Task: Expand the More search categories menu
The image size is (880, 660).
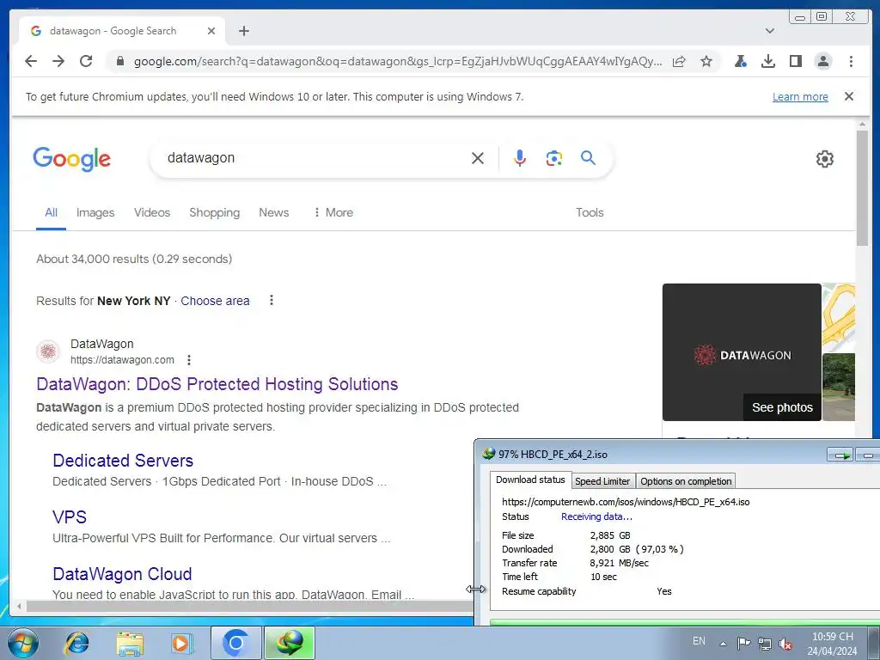Action: coord(334,213)
